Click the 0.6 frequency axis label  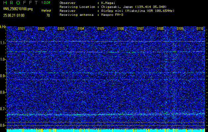pos(3,125)
